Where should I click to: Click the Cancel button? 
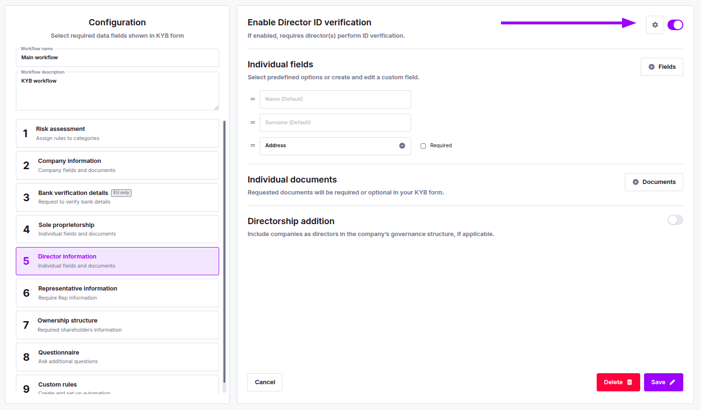point(265,382)
